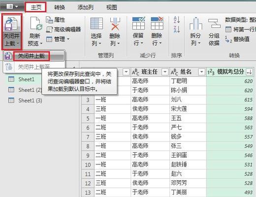Viewport: 256px width, 197px height.
Task: Sort descending with the Z-A icon
Action: point(177,29)
